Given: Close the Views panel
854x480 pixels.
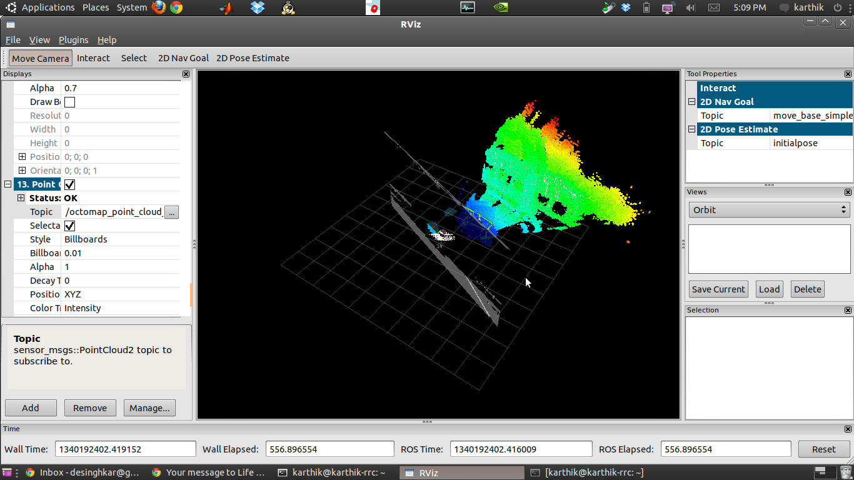Looking at the screenshot, I should tap(848, 192).
